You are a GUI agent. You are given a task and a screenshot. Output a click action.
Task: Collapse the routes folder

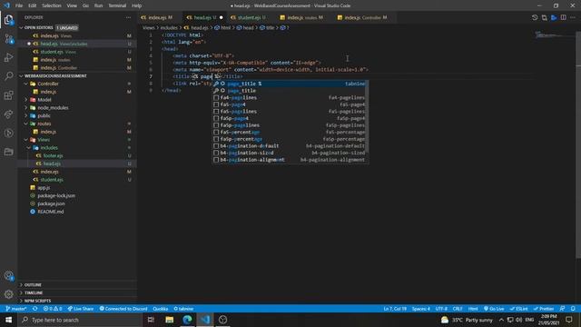(26, 124)
